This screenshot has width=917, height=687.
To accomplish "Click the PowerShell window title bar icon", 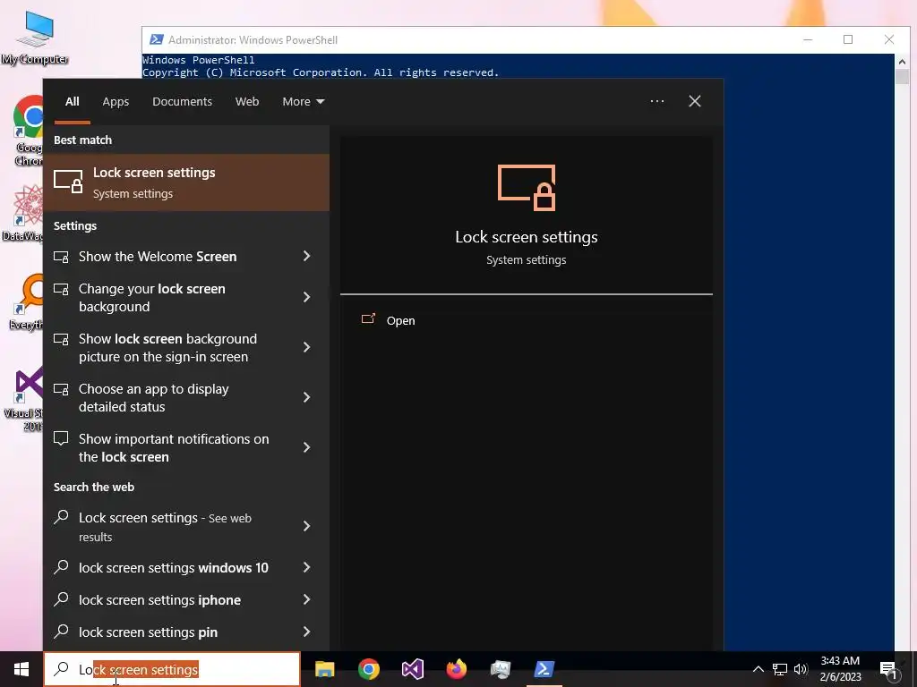I will pos(156,39).
